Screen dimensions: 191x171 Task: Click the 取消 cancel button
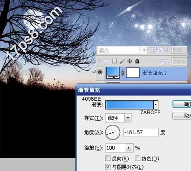pyautogui.click(x=182, y=116)
